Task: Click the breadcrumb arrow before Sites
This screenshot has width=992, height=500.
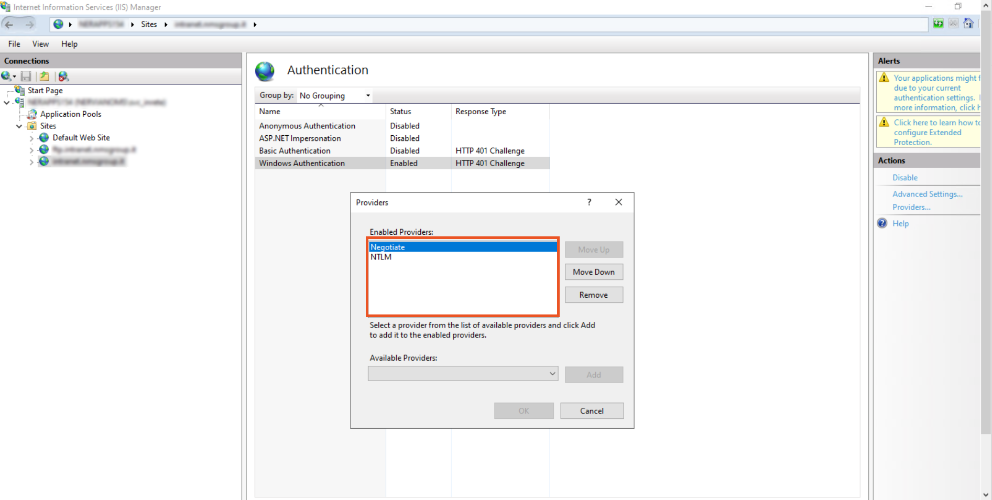Action: point(133,25)
